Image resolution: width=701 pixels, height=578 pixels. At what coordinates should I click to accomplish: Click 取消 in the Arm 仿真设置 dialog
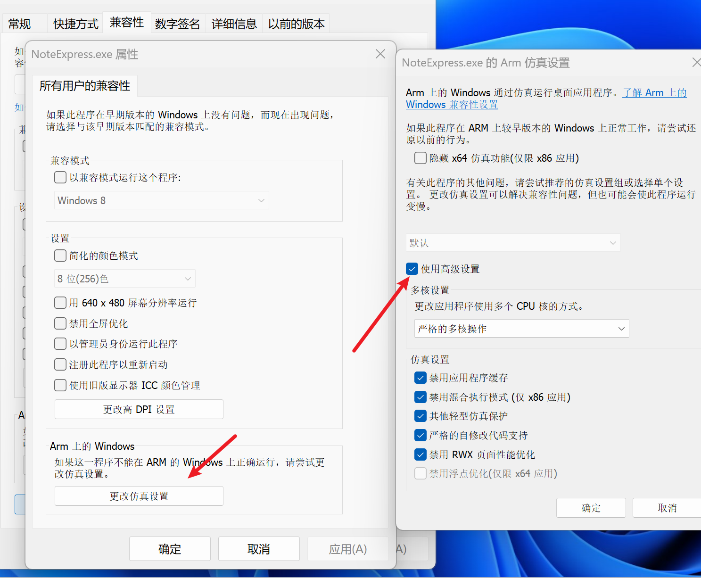pyautogui.click(x=667, y=508)
